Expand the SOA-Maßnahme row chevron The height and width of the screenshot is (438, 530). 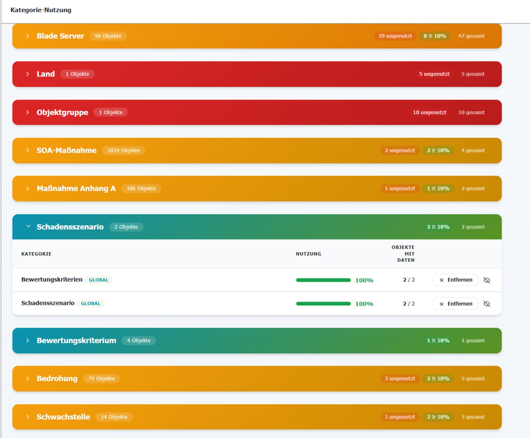28,150
